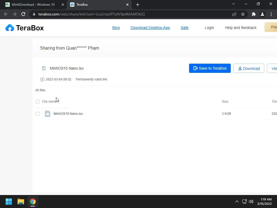Open File Explorer from taskbar
This screenshot has height=208, width=277.
pyautogui.click(x=21, y=201)
